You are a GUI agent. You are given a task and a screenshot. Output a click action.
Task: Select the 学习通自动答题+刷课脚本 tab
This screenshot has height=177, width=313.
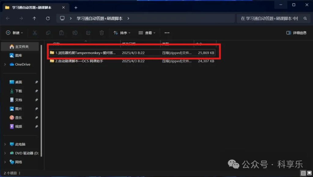coord(36,8)
